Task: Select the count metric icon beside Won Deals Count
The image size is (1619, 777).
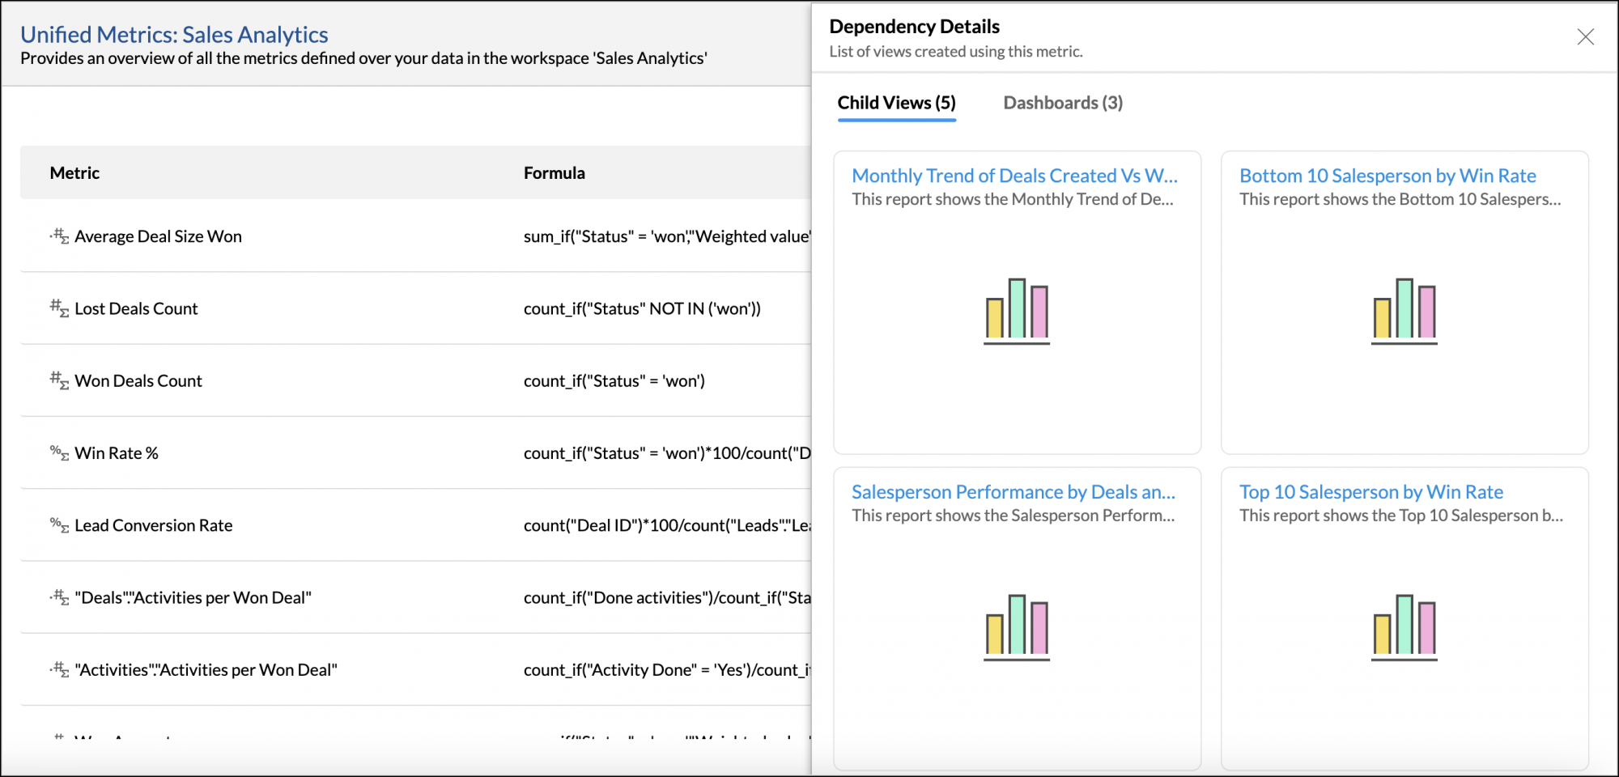Action: coord(59,380)
